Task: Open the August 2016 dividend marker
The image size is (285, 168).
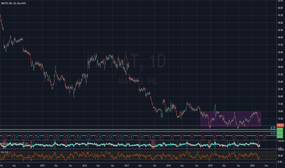Action: pyautogui.click(x=111, y=137)
